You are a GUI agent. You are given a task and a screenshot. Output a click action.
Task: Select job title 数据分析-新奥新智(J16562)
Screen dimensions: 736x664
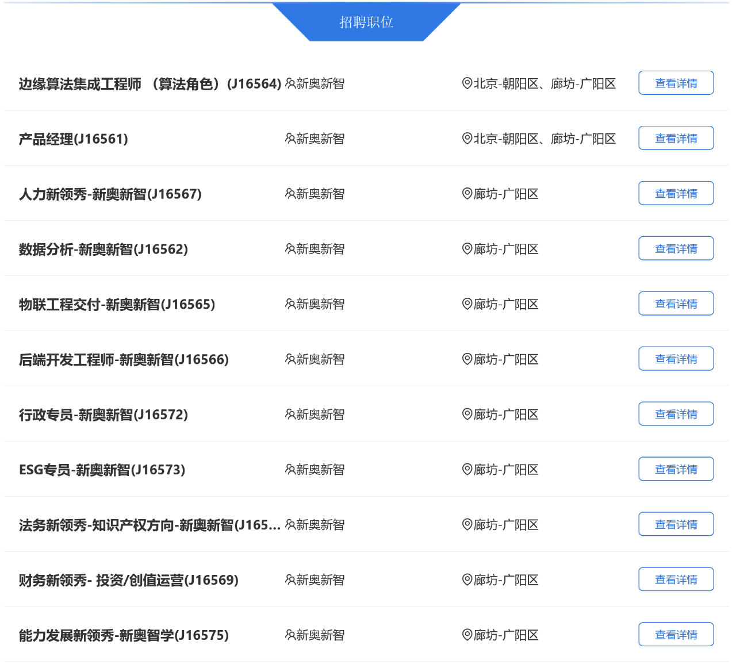tap(103, 250)
